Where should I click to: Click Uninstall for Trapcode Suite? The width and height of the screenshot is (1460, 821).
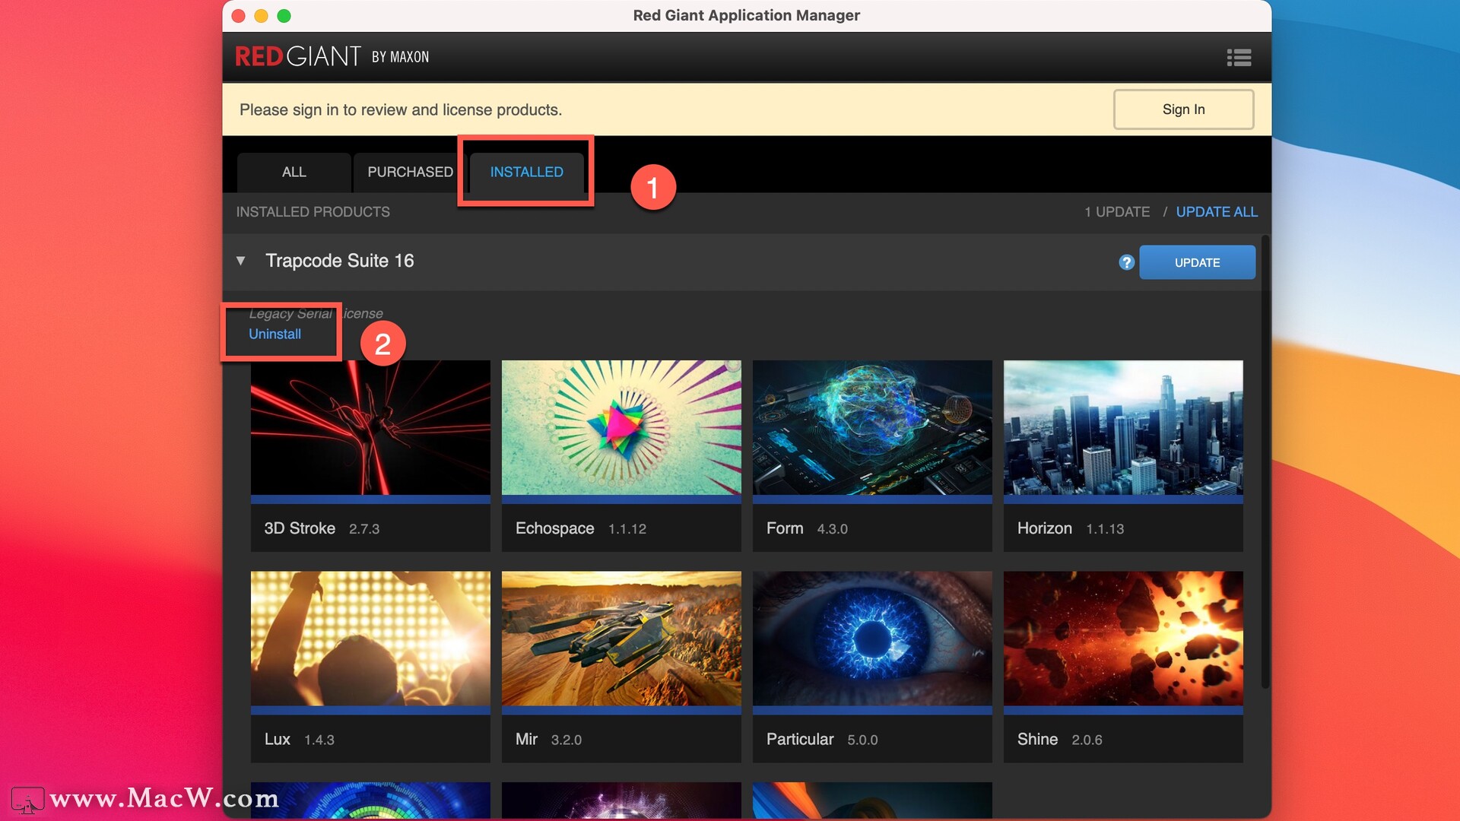[x=275, y=333]
